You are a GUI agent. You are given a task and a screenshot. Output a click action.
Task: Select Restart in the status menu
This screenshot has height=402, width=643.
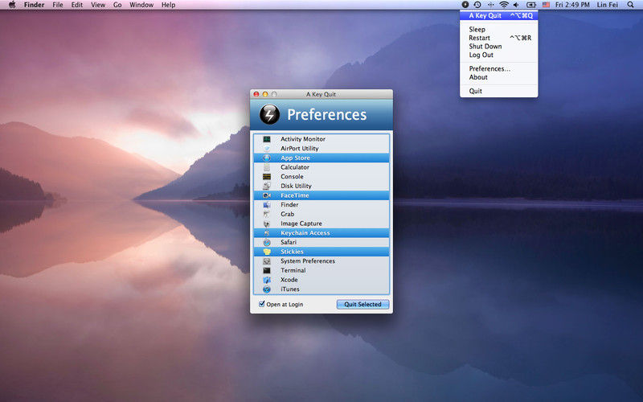point(498,38)
